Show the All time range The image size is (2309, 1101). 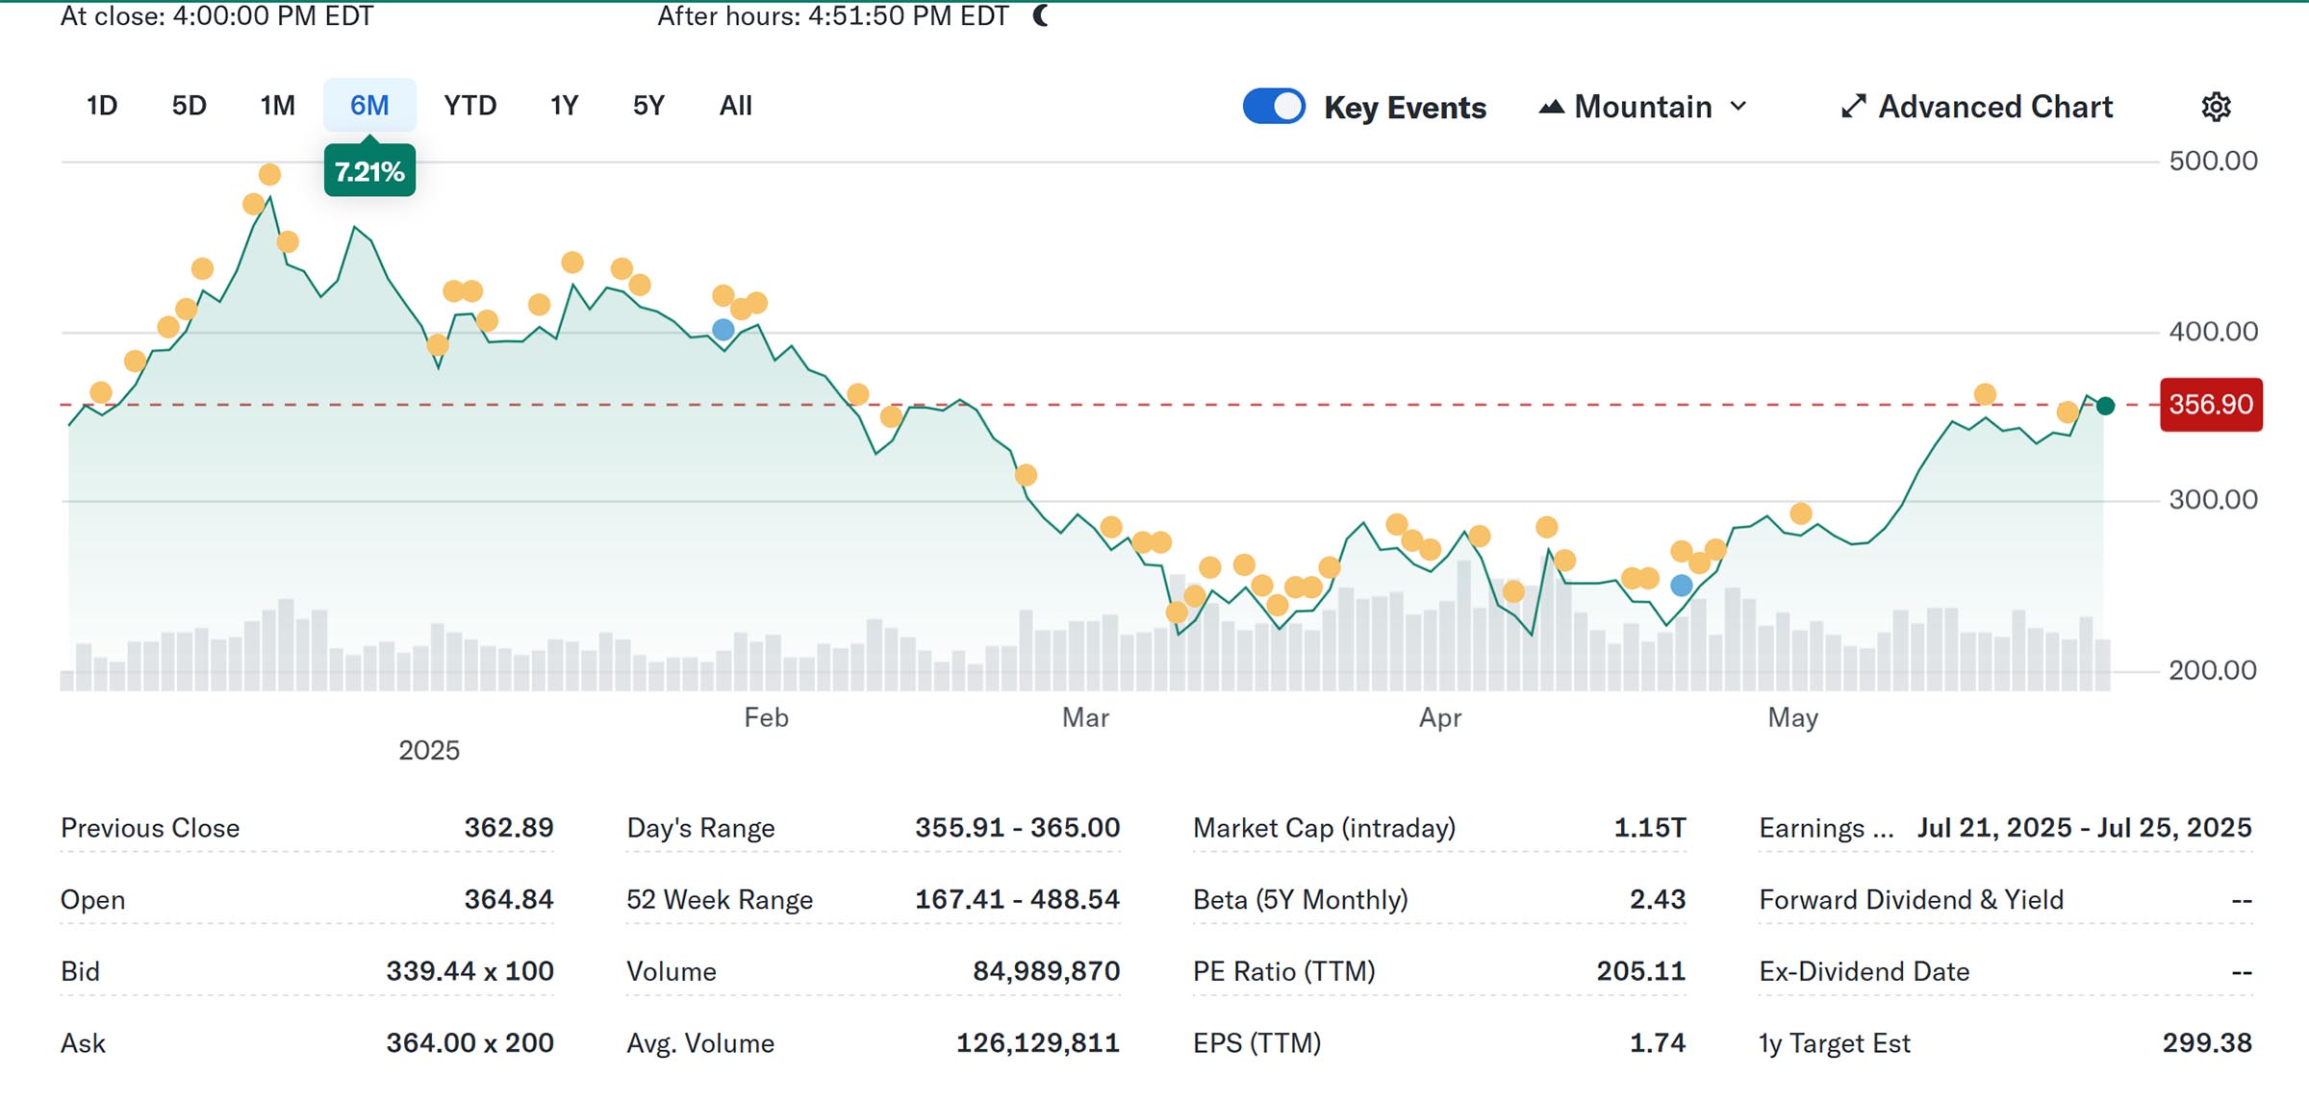point(736,105)
